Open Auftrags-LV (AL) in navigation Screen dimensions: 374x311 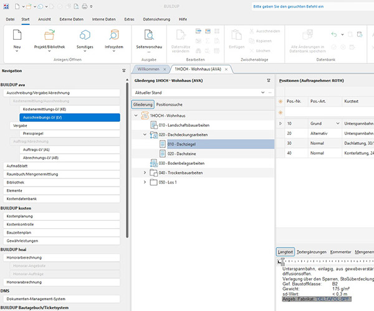click(x=70, y=149)
